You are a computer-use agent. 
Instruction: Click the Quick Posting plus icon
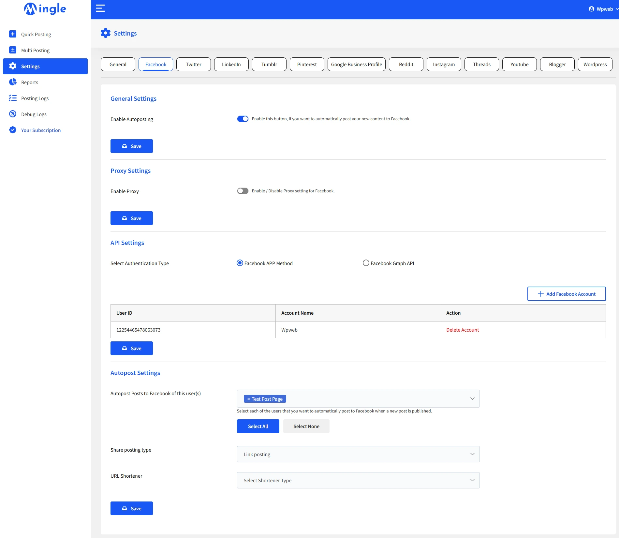click(x=13, y=34)
